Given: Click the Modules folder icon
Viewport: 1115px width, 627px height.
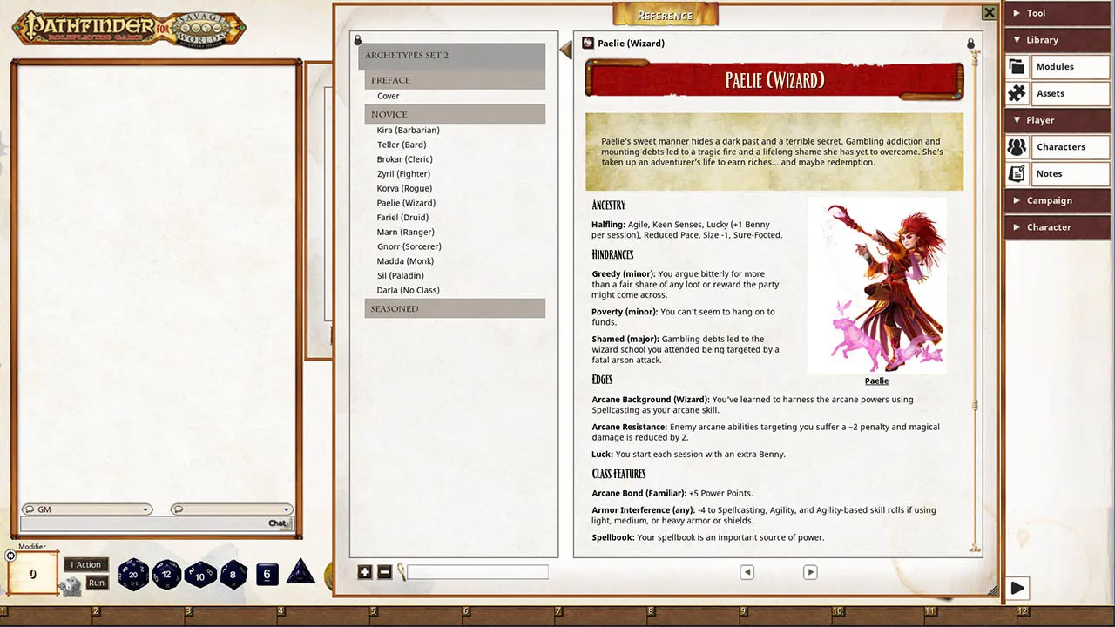Looking at the screenshot, I should click(x=1017, y=67).
